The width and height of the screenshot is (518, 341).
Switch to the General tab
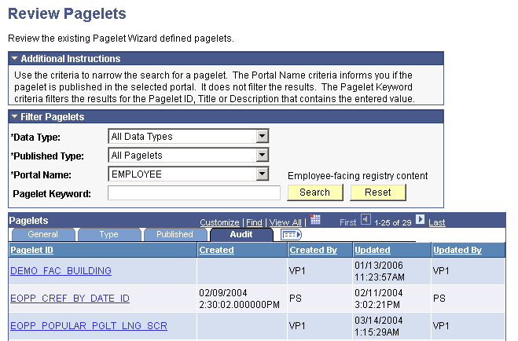tap(42, 234)
